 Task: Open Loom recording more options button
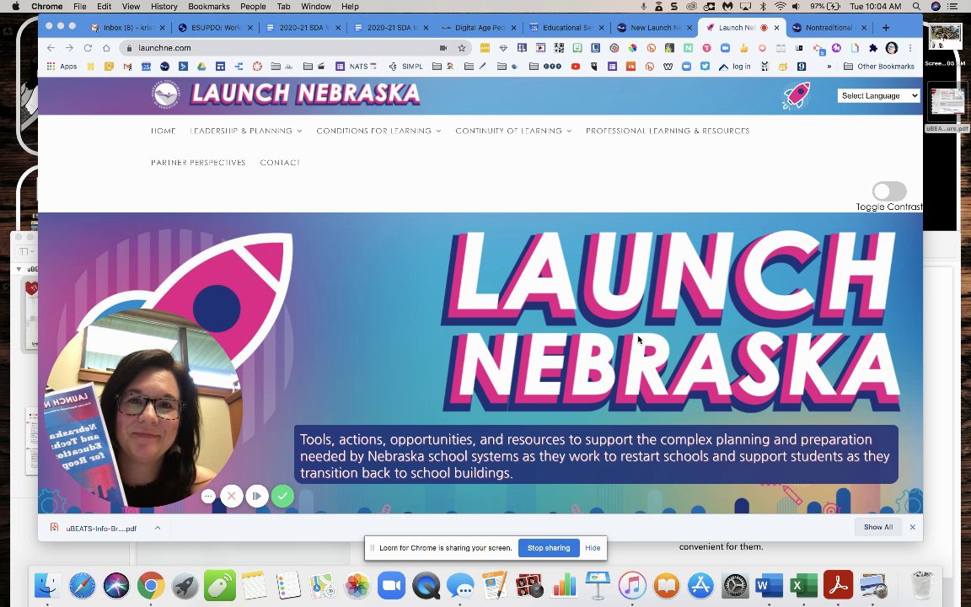click(208, 496)
